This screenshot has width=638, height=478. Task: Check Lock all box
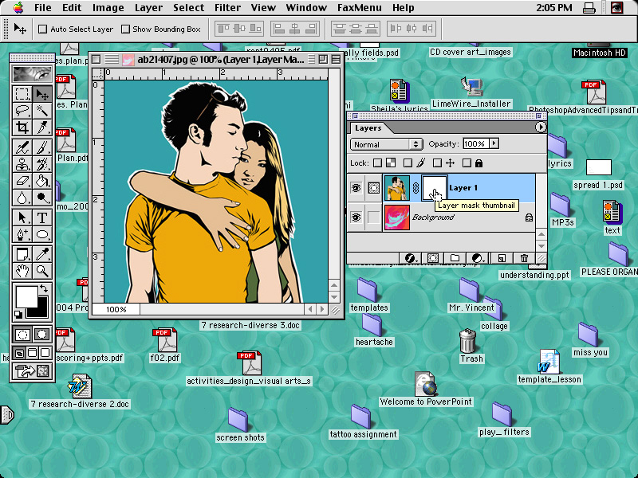467,163
